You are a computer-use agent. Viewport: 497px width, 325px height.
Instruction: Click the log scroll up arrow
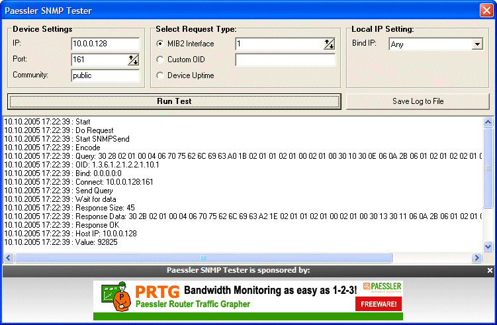point(488,122)
